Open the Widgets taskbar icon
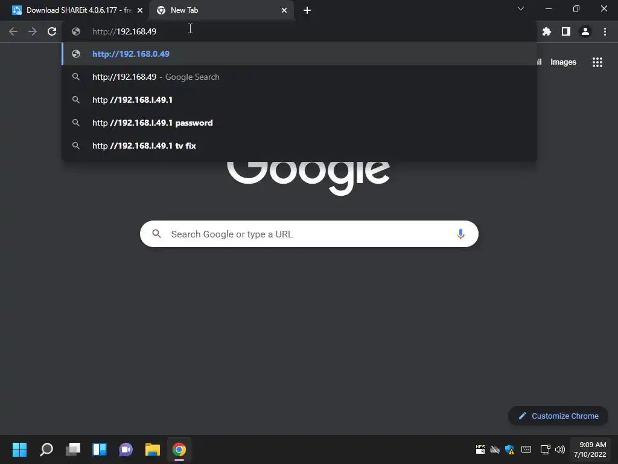Screen dimensions: 618x464 pyautogui.click(x=100, y=449)
